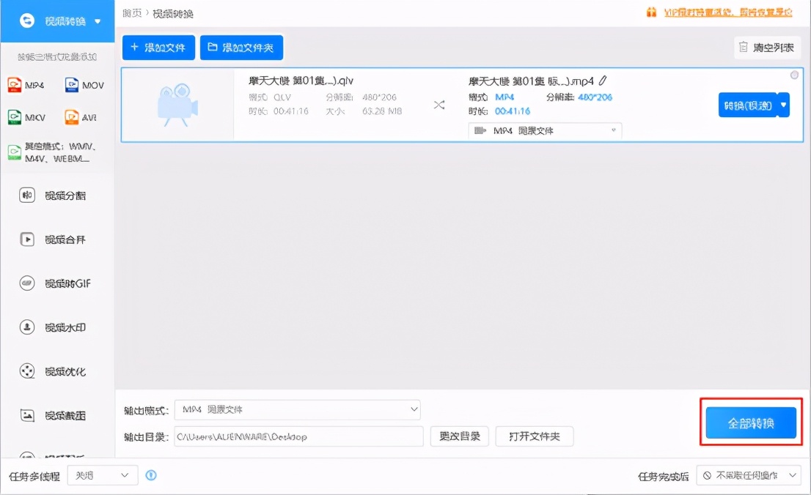Click the swap icon between input and output info

(x=439, y=105)
